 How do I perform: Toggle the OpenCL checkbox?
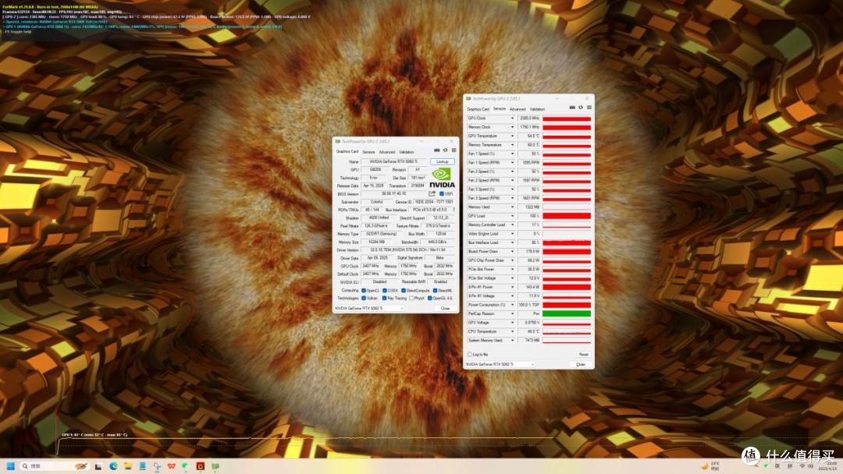coord(364,291)
